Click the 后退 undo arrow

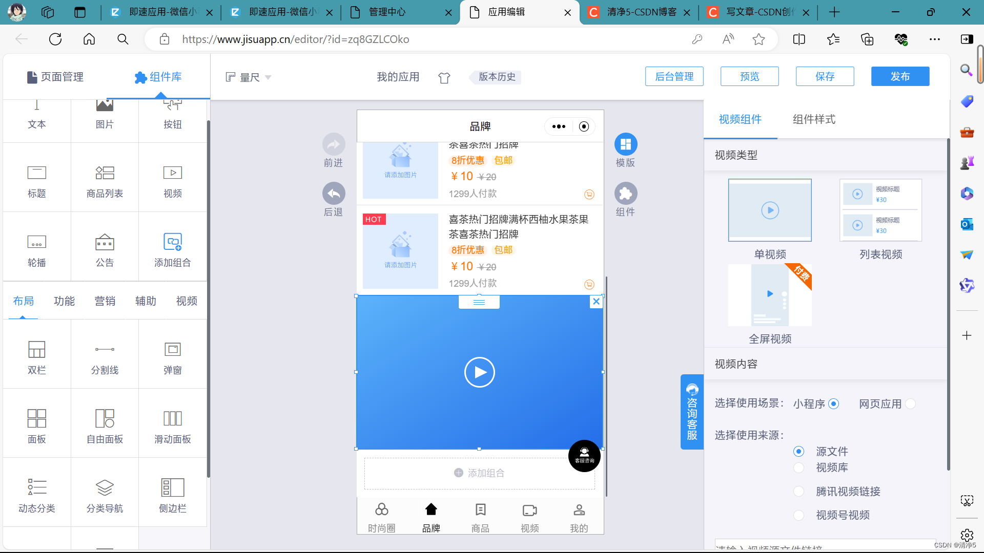click(x=334, y=194)
